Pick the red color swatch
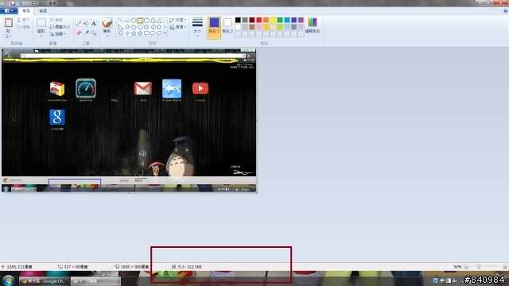Image resolution: width=509 pixels, height=286 pixels. coord(259,20)
